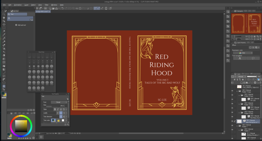This screenshot has width=262, height=141.
Task: Click Add sub tool
Action: tap(20, 25)
